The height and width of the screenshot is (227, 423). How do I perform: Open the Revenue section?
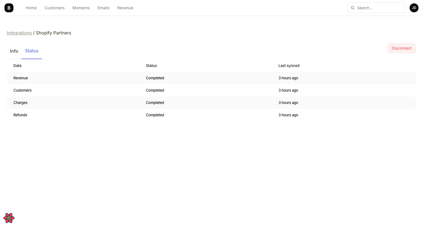tap(125, 8)
